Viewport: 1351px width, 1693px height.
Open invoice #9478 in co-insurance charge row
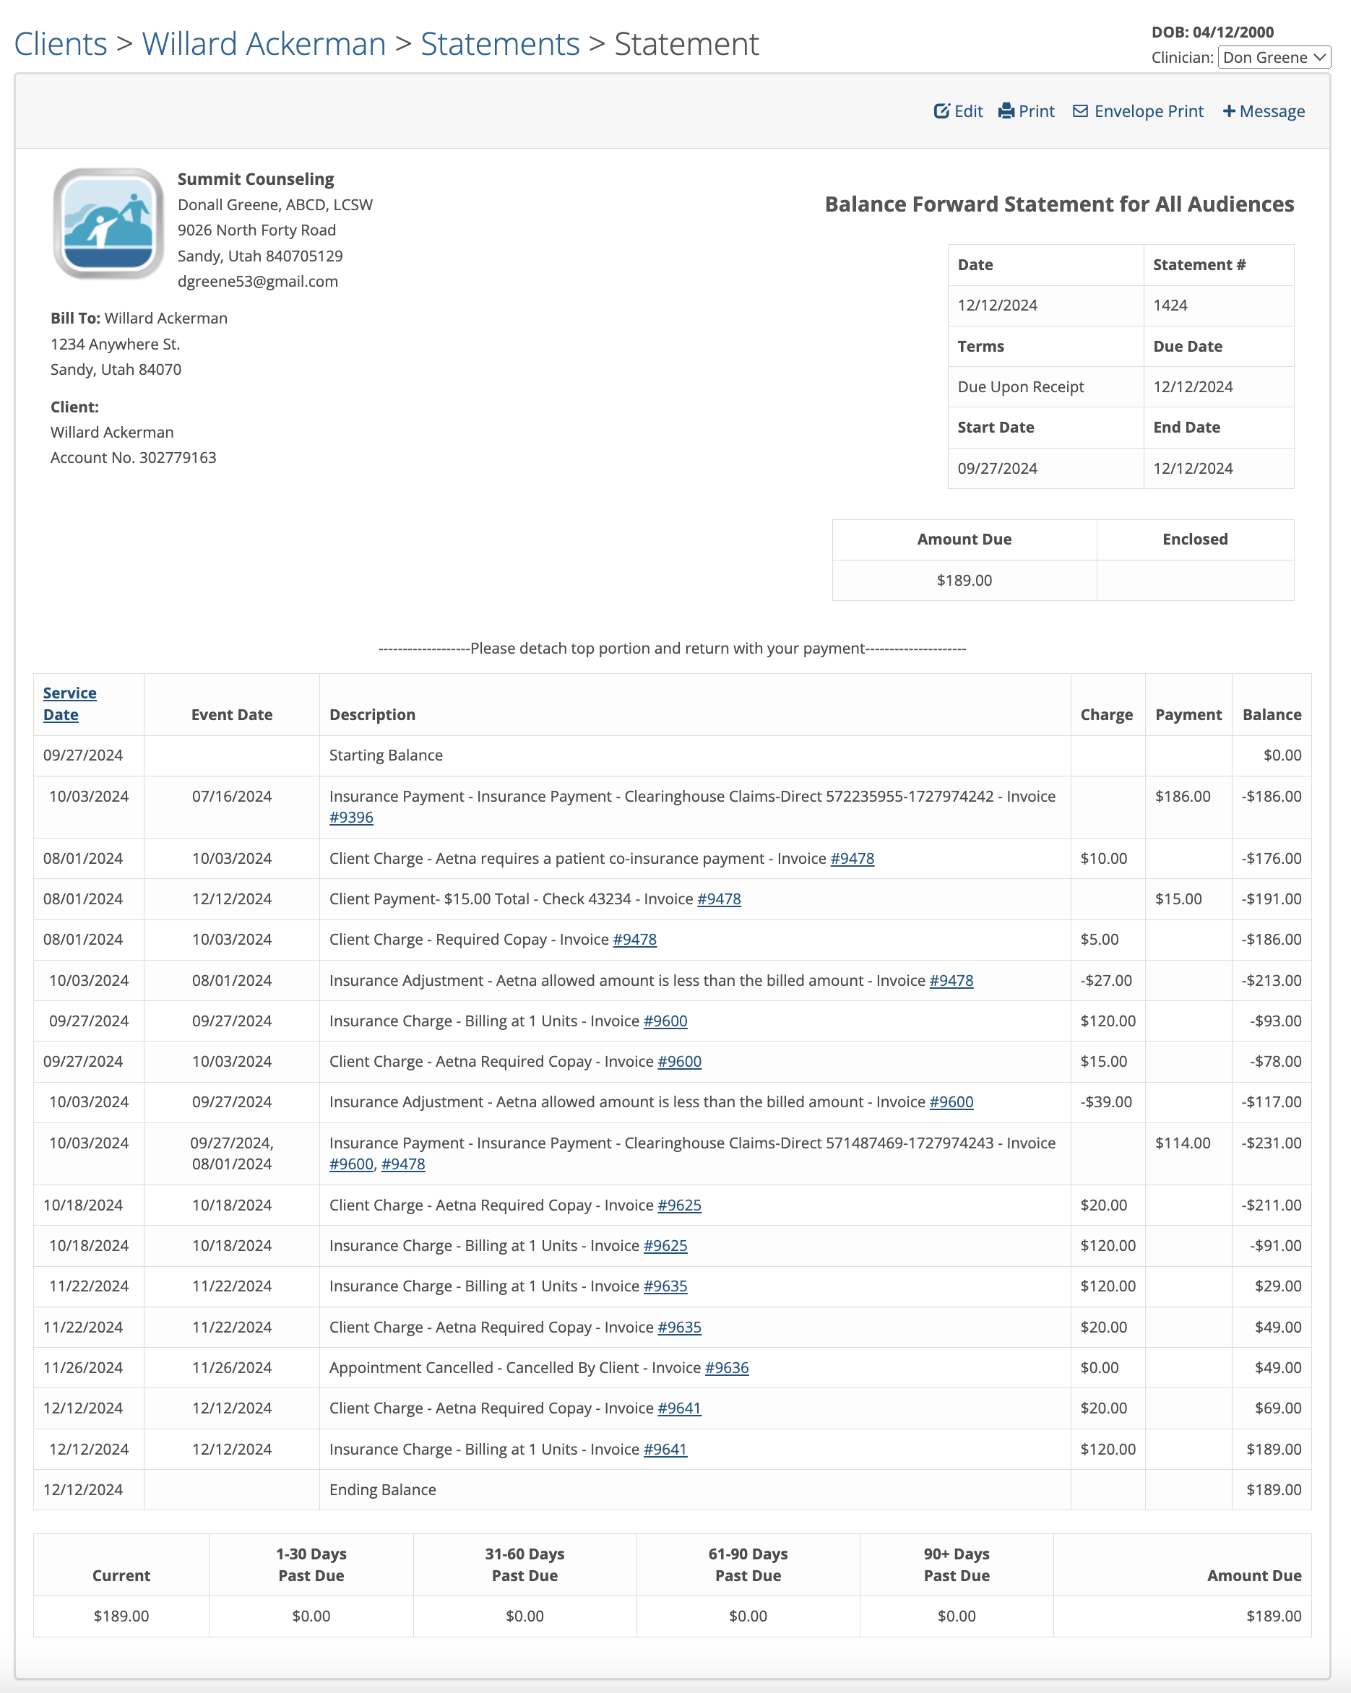point(853,858)
